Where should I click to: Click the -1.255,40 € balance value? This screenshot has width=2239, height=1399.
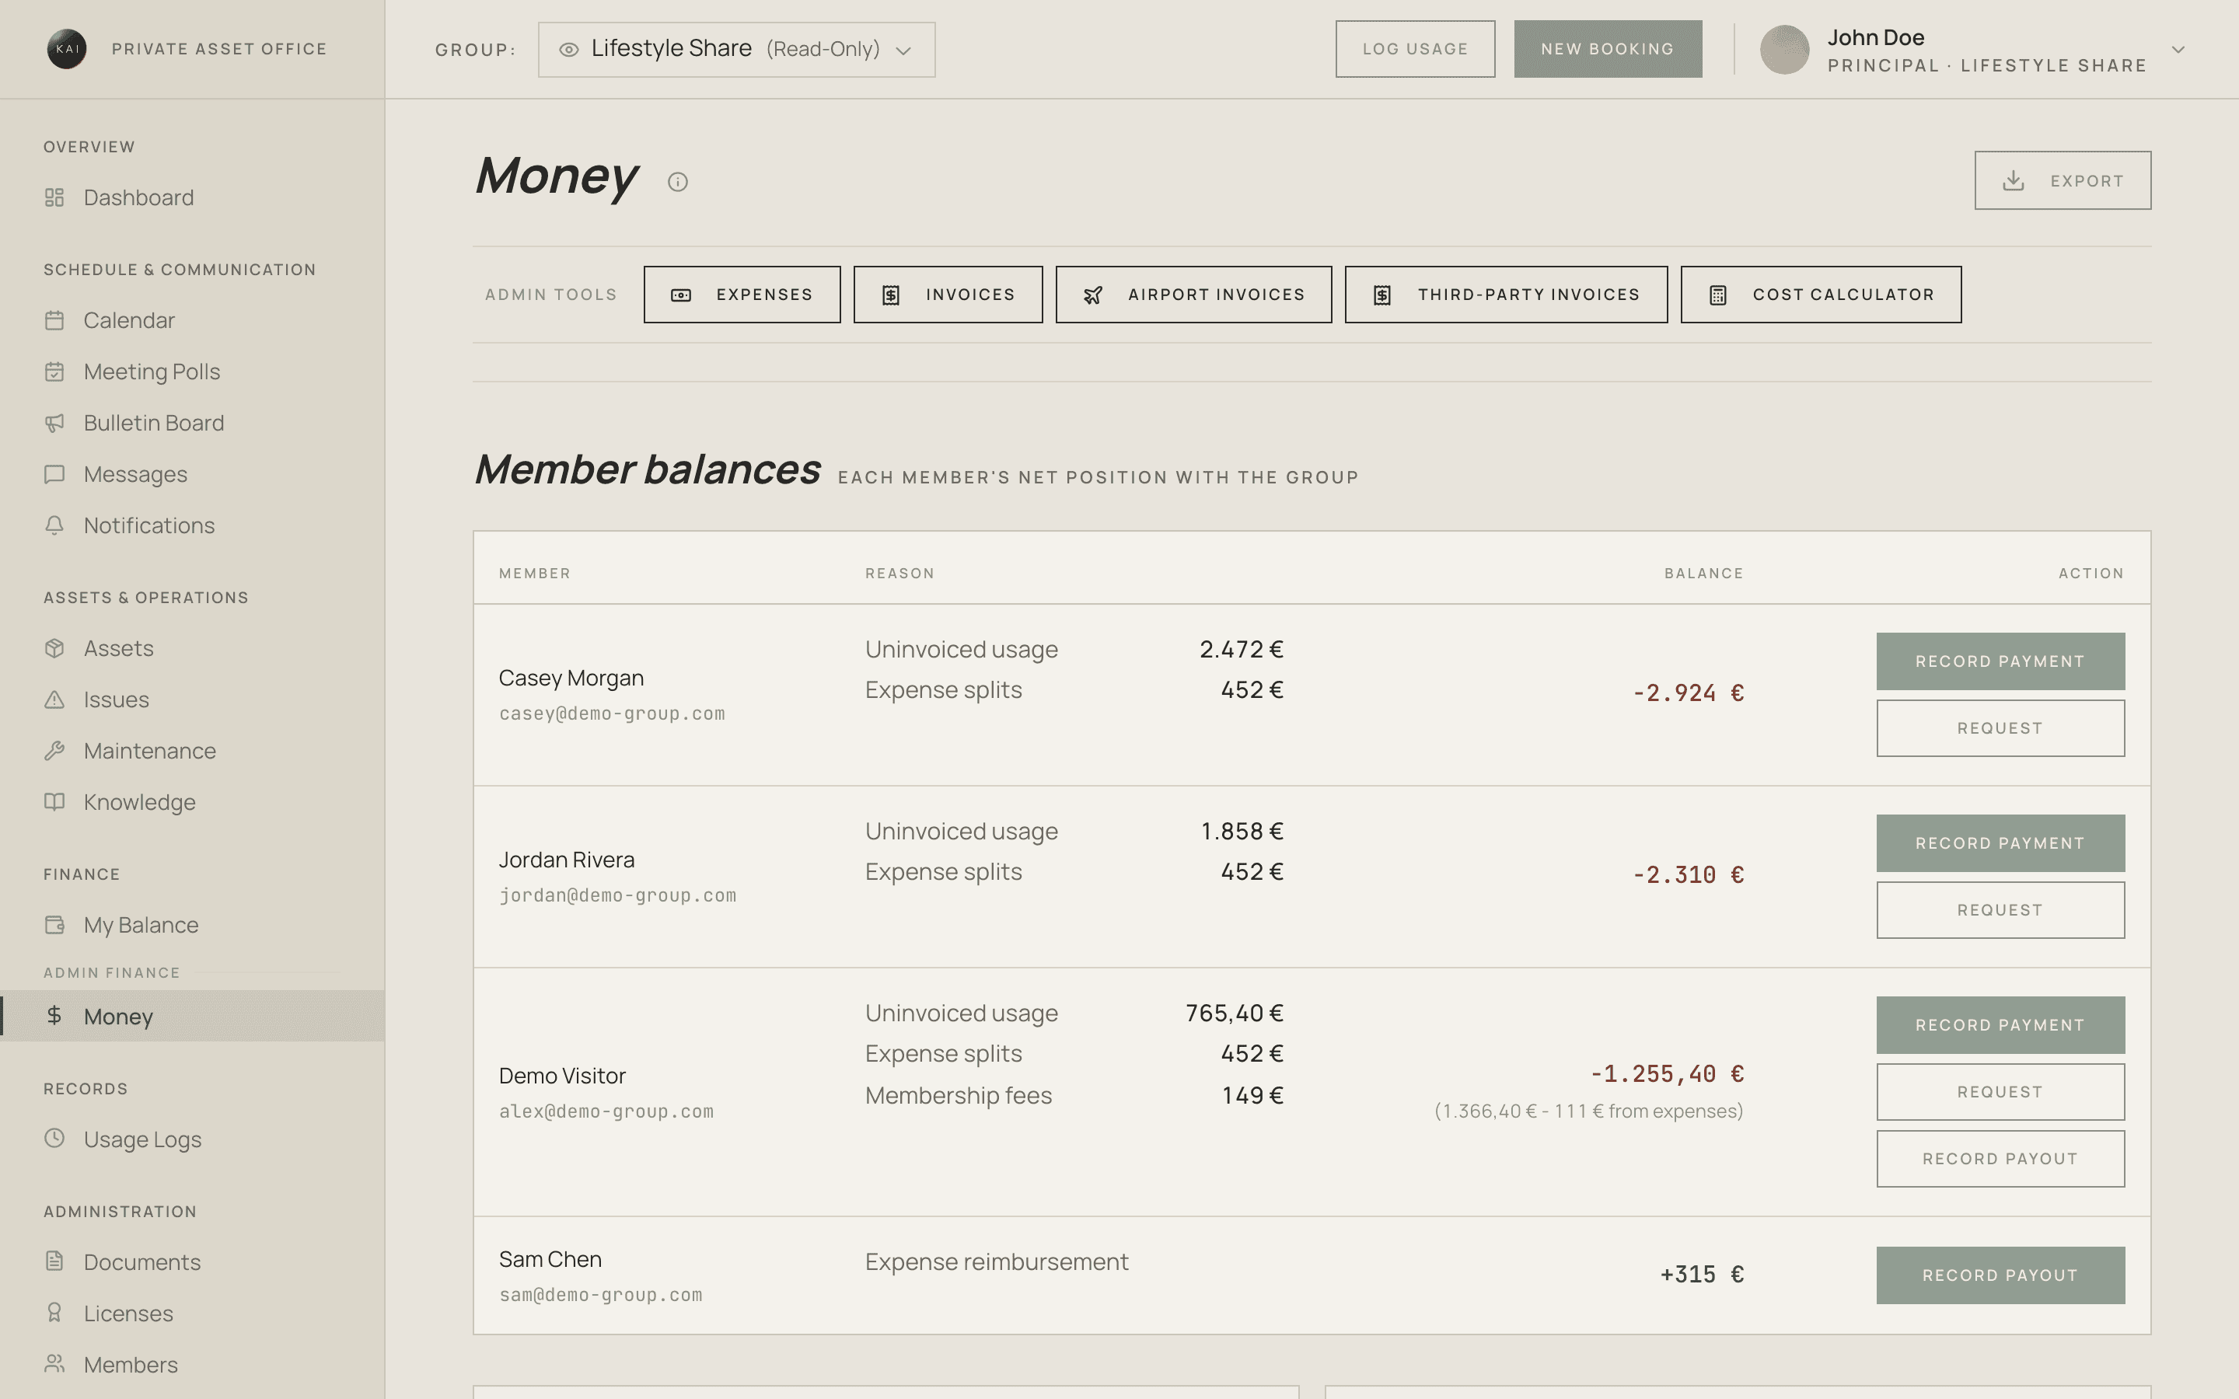[1666, 1073]
